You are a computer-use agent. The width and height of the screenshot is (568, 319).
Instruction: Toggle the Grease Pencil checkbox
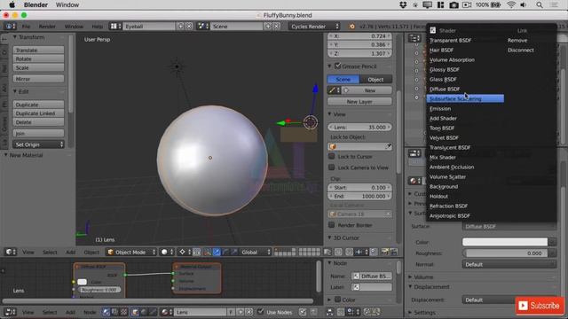pos(337,66)
